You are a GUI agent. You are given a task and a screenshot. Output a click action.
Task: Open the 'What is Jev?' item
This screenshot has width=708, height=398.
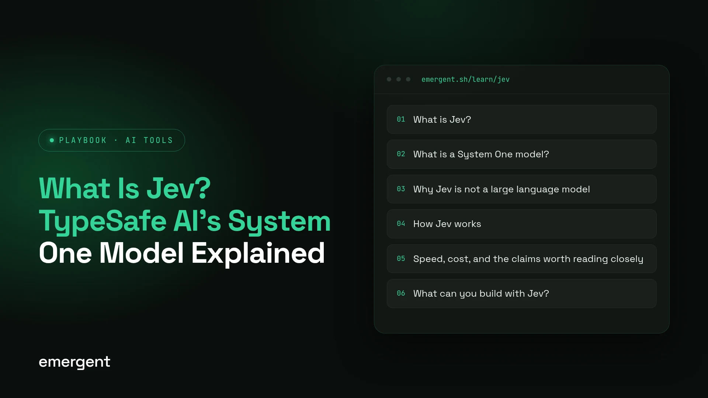pyautogui.click(x=521, y=119)
